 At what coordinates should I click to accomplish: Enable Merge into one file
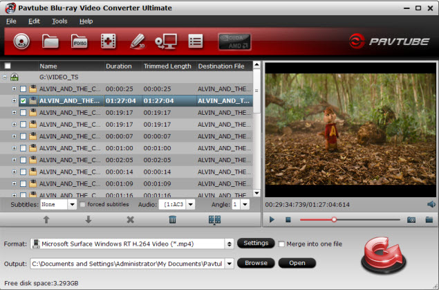pyautogui.click(x=281, y=244)
